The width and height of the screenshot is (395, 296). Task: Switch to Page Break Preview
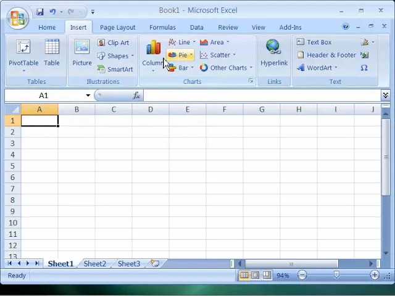tap(267, 275)
